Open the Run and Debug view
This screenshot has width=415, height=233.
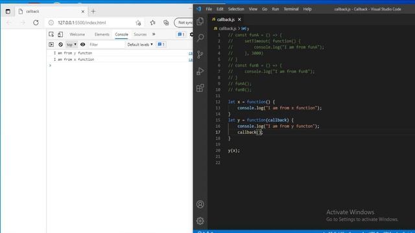click(x=200, y=71)
